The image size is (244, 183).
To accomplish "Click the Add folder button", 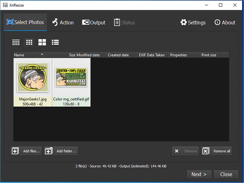I will [61, 151].
